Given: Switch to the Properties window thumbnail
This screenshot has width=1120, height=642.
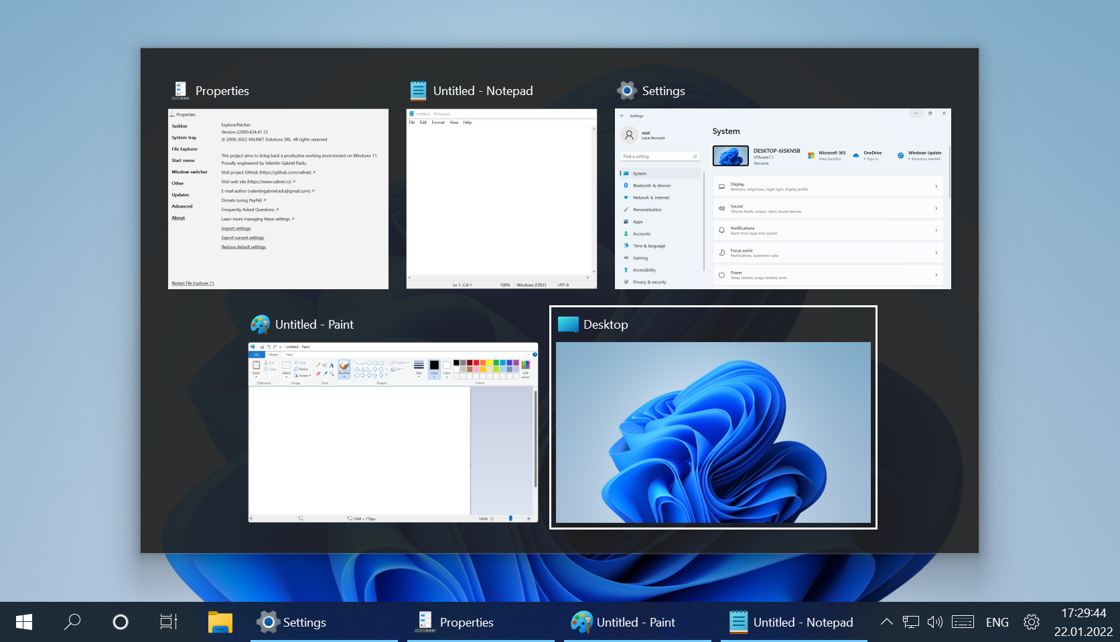Looking at the screenshot, I should point(278,199).
